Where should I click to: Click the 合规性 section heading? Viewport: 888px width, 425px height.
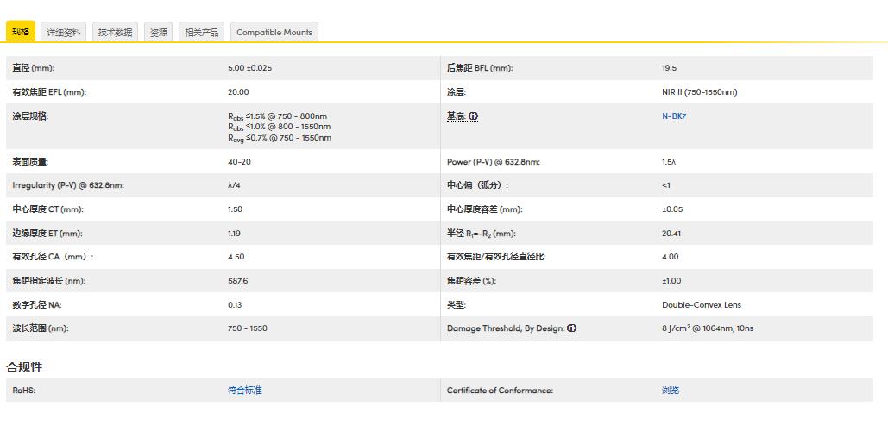(x=24, y=367)
